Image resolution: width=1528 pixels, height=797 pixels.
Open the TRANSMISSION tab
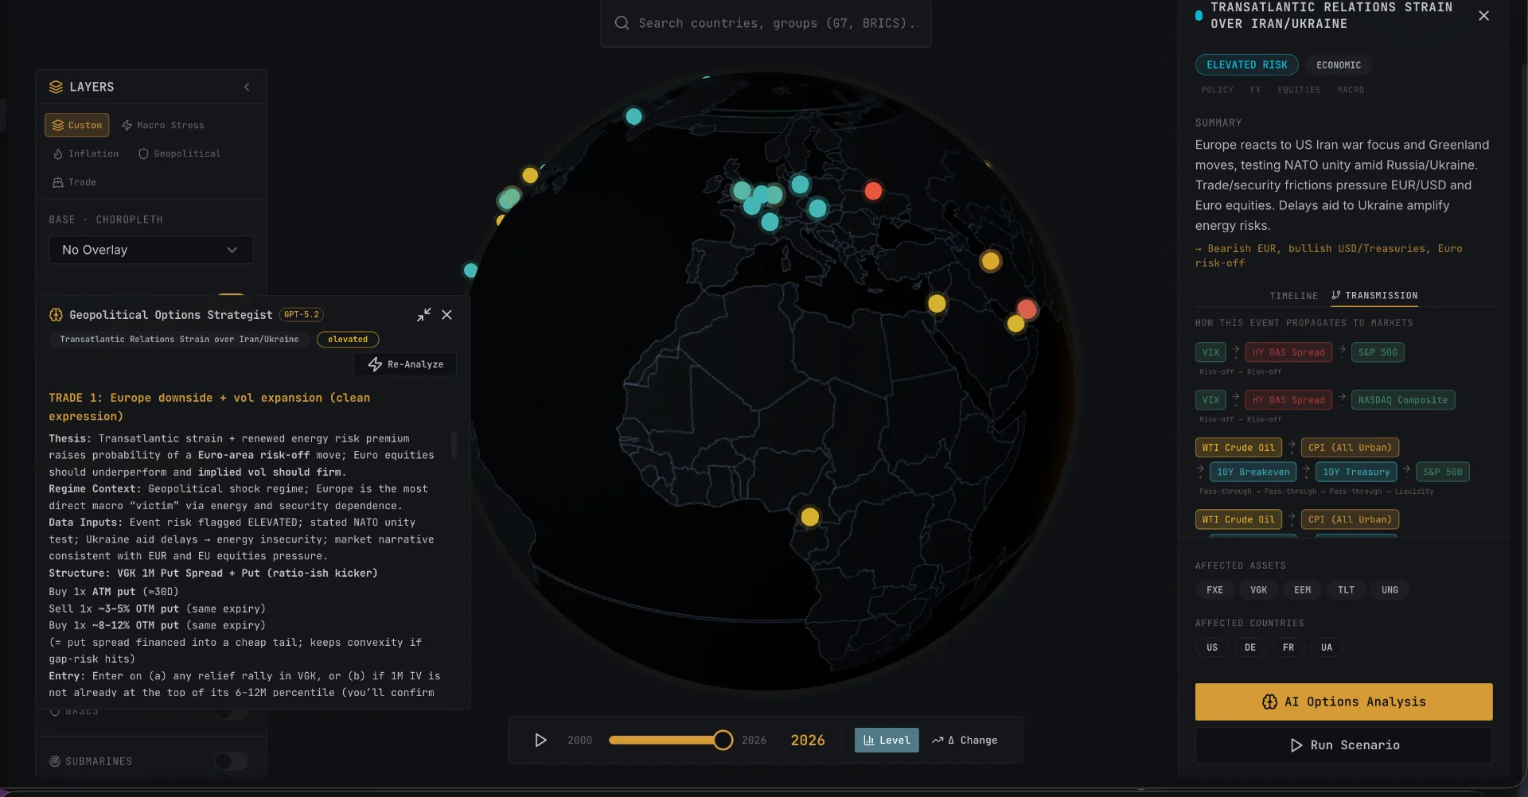[1374, 296]
